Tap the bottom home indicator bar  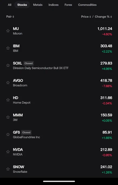click(59, 181)
